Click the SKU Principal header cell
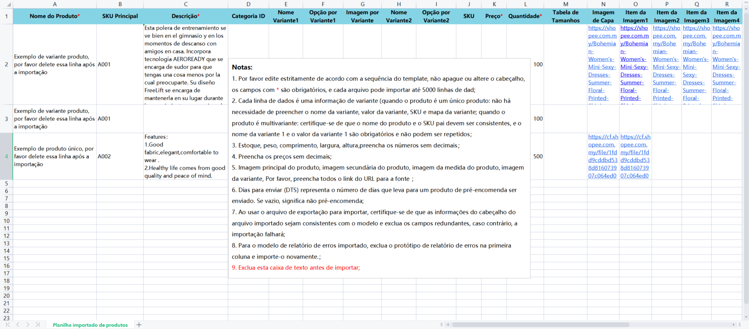Screen dimensions: 749x329 (120, 16)
